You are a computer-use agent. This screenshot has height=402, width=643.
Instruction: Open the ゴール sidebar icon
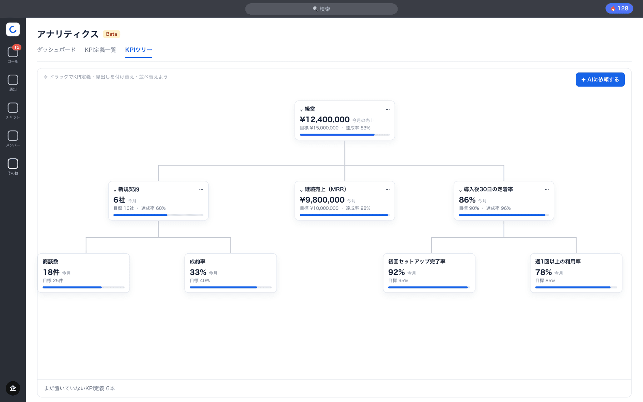coord(13,54)
